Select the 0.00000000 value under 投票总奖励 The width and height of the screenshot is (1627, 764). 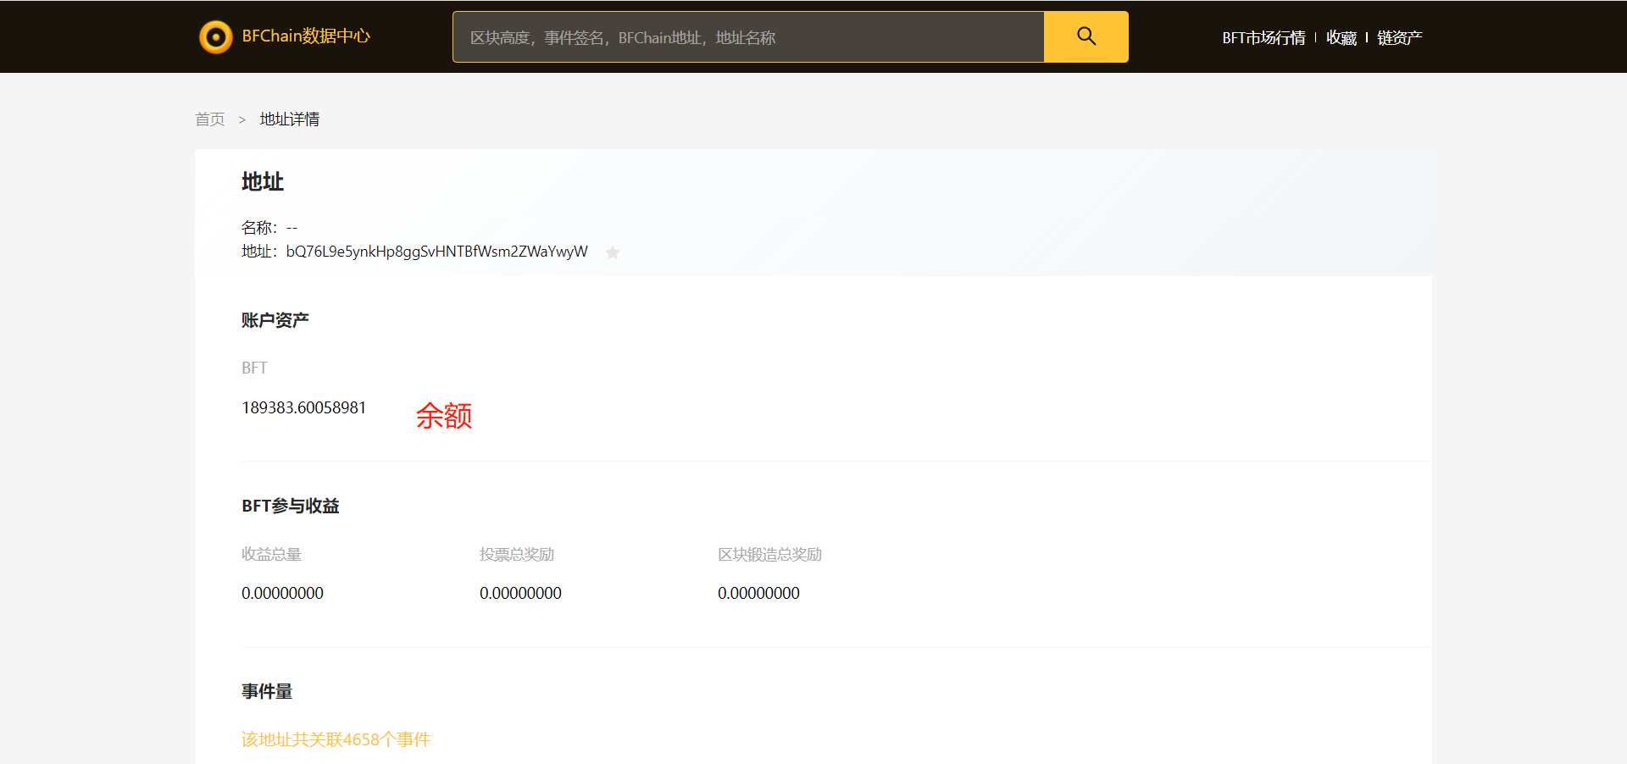[520, 593]
